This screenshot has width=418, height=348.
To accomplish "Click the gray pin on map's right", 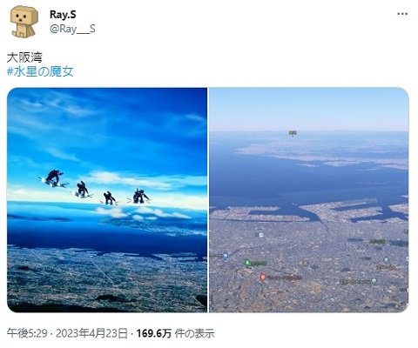I will 386,260.
